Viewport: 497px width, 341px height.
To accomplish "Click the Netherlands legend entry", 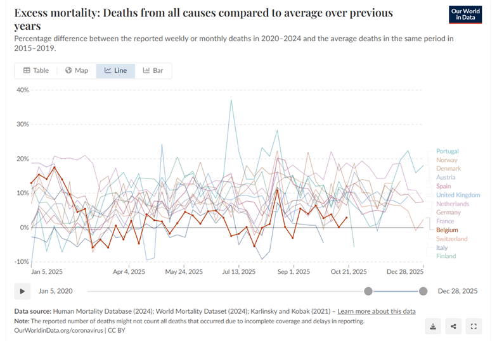I will pos(453,204).
